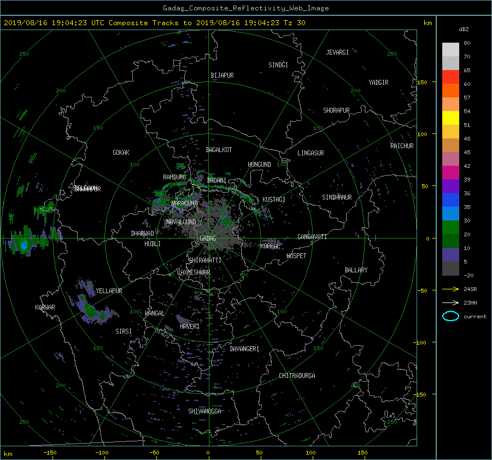Click the SIRSI city label
Image resolution: width=492 pixels, height=460 pixels.
pos(124,331)
